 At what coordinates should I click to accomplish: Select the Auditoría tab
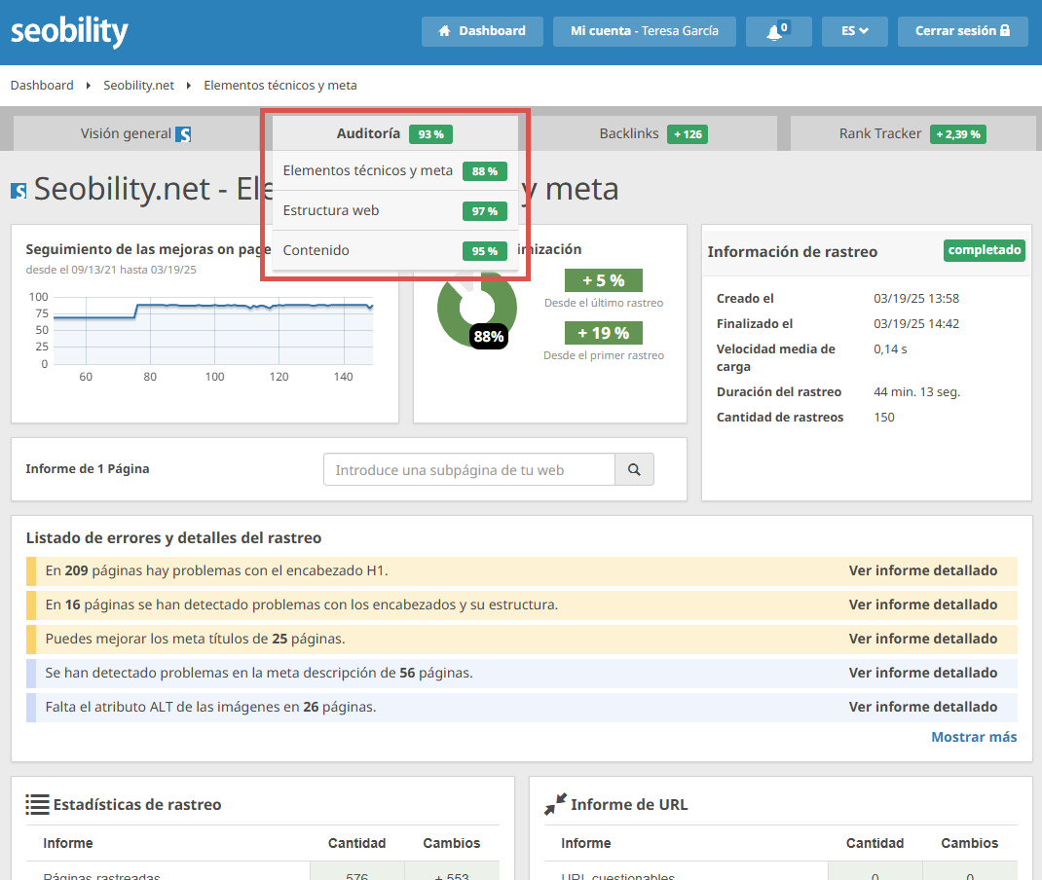tap(394, 133)
